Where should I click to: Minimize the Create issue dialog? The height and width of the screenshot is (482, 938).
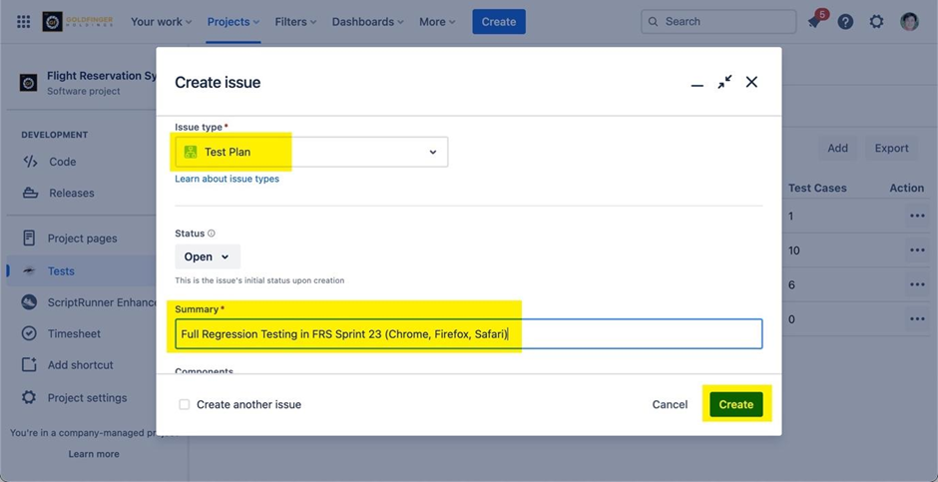point(698,84)
